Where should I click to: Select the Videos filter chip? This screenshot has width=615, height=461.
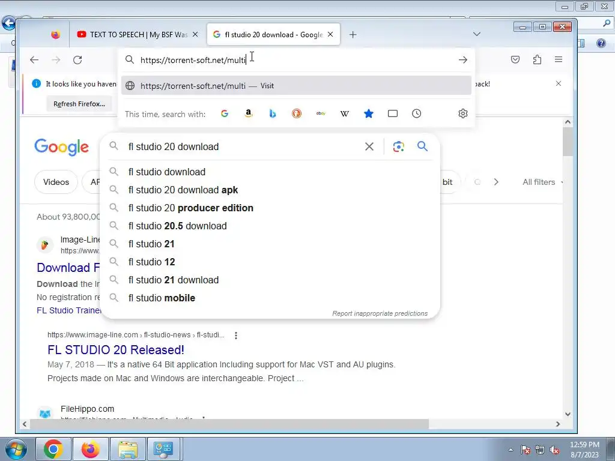click(56, 182)
